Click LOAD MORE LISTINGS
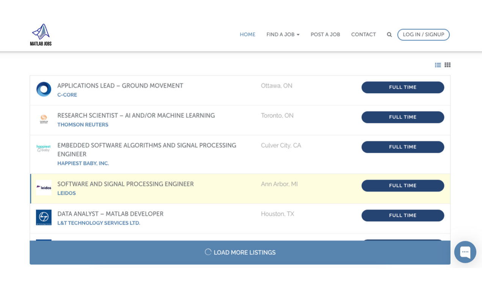Image resolution: width=482 pixels, height=288 pixels. click(240, 252)
